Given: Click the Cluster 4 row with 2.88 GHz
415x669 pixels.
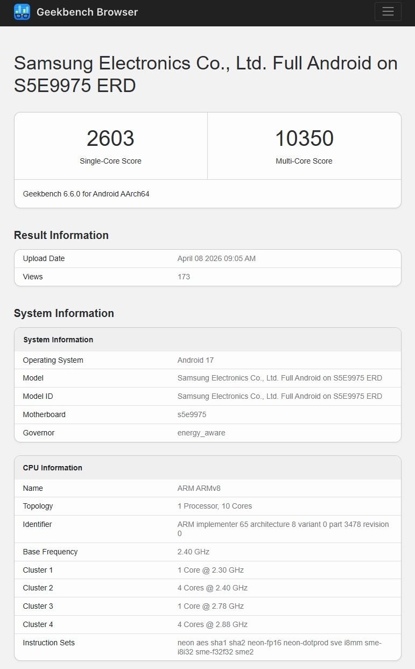Looking at the screenshot, I should pos(212,624).
